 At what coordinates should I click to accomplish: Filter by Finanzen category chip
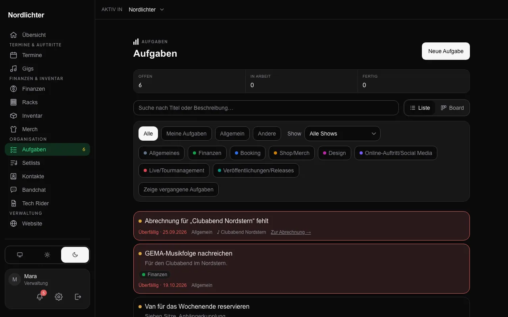[x=207, y=153]
